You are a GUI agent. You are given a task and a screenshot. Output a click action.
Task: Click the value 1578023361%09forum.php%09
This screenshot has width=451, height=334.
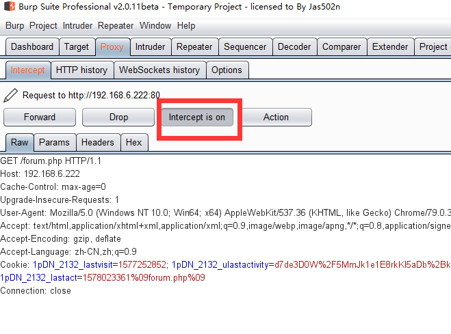pos(144,278)
